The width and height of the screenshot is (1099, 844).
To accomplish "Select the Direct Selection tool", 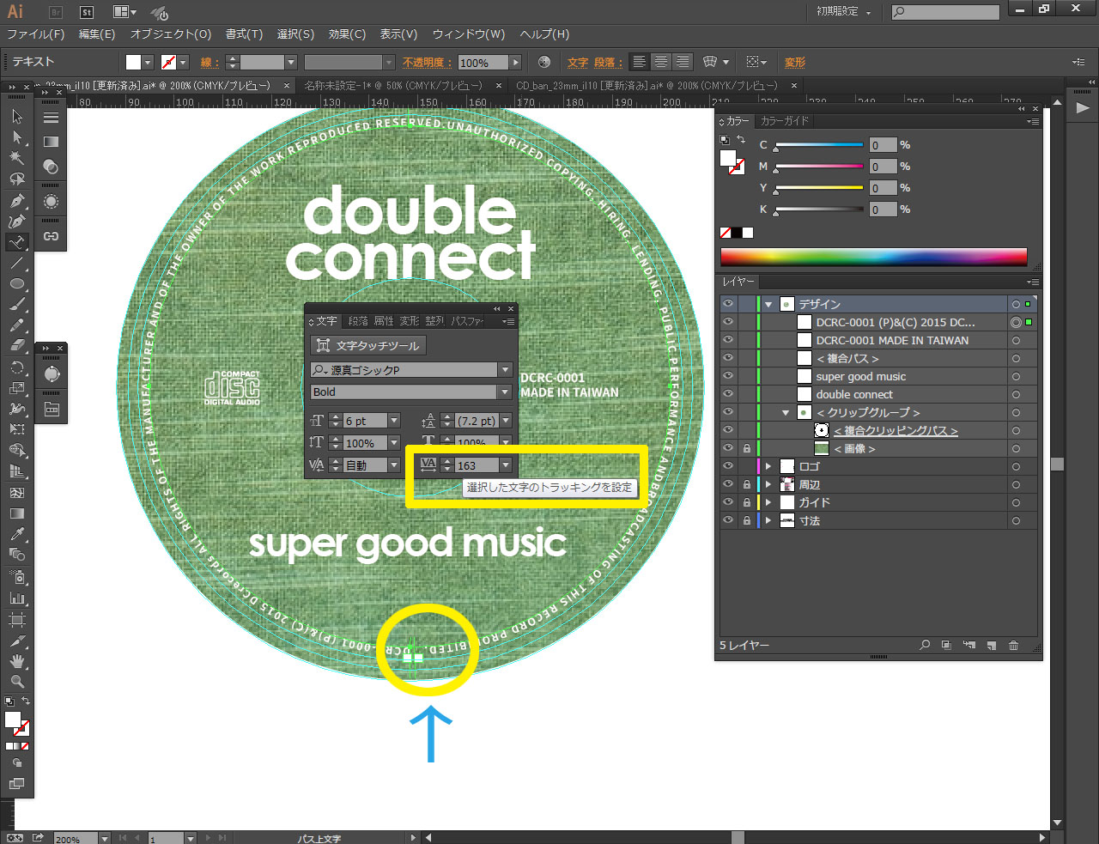I will pyautogui.click(x=17, y=137).
